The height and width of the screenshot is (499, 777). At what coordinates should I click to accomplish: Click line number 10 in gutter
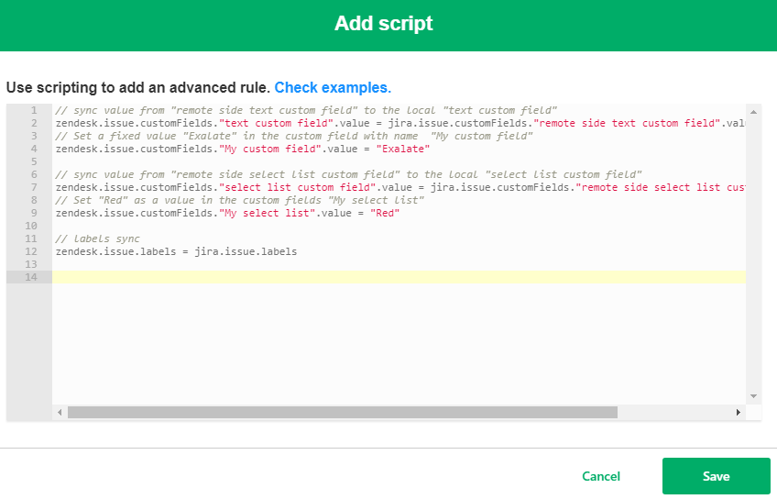point(31,226)
